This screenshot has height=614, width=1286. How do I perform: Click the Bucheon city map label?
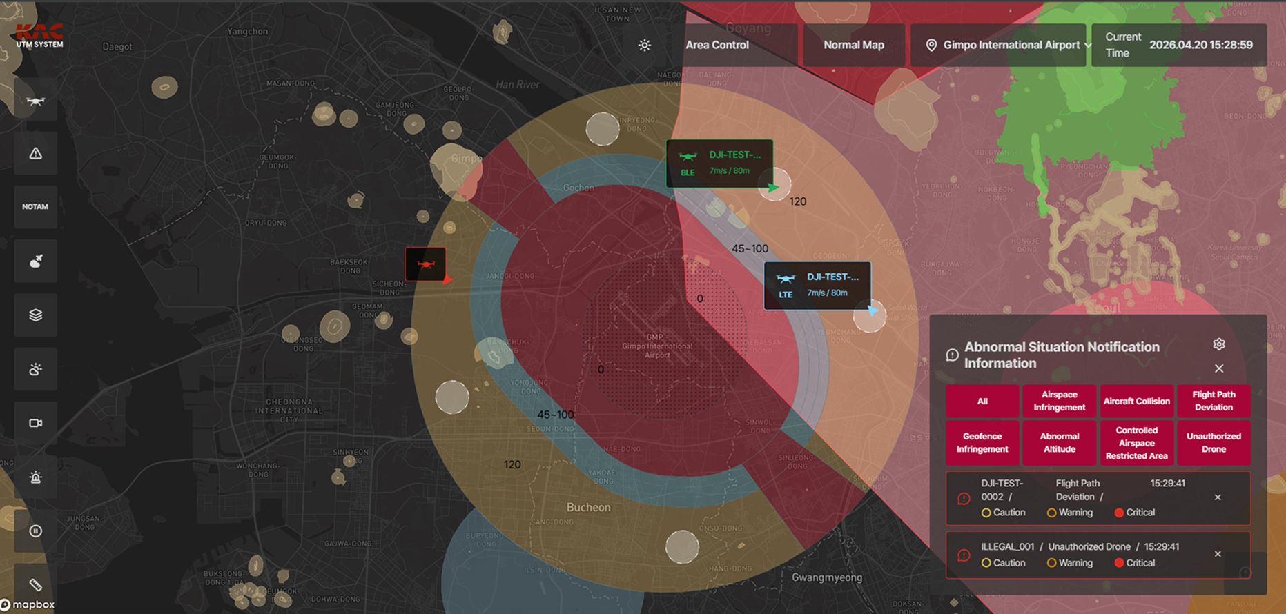click(x=588, y=508)
